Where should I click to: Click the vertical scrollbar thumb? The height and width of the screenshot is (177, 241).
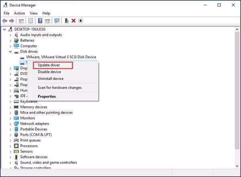pos(237,90)
